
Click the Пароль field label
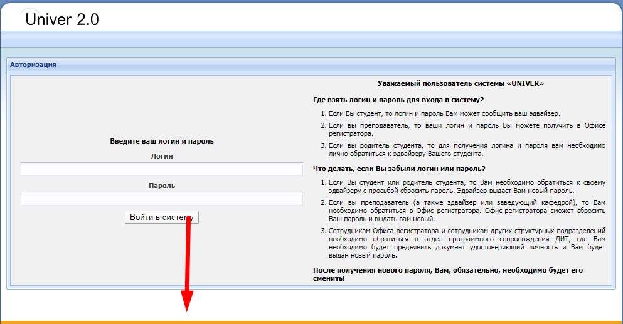(x=162, y=186)
